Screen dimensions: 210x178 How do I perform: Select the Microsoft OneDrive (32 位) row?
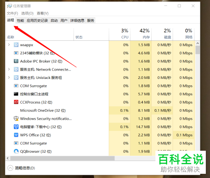click(x=100, y=110)
